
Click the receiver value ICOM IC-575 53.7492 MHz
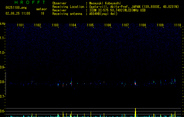117,10
